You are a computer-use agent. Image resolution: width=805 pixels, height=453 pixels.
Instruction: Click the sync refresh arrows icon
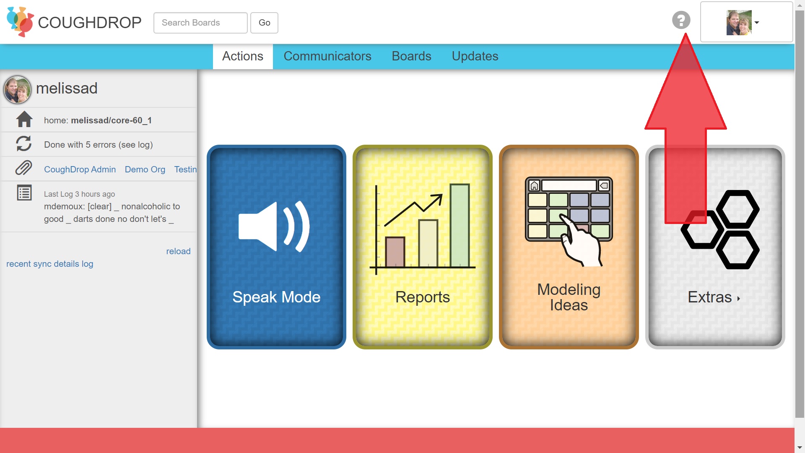[x=24, y=143]
